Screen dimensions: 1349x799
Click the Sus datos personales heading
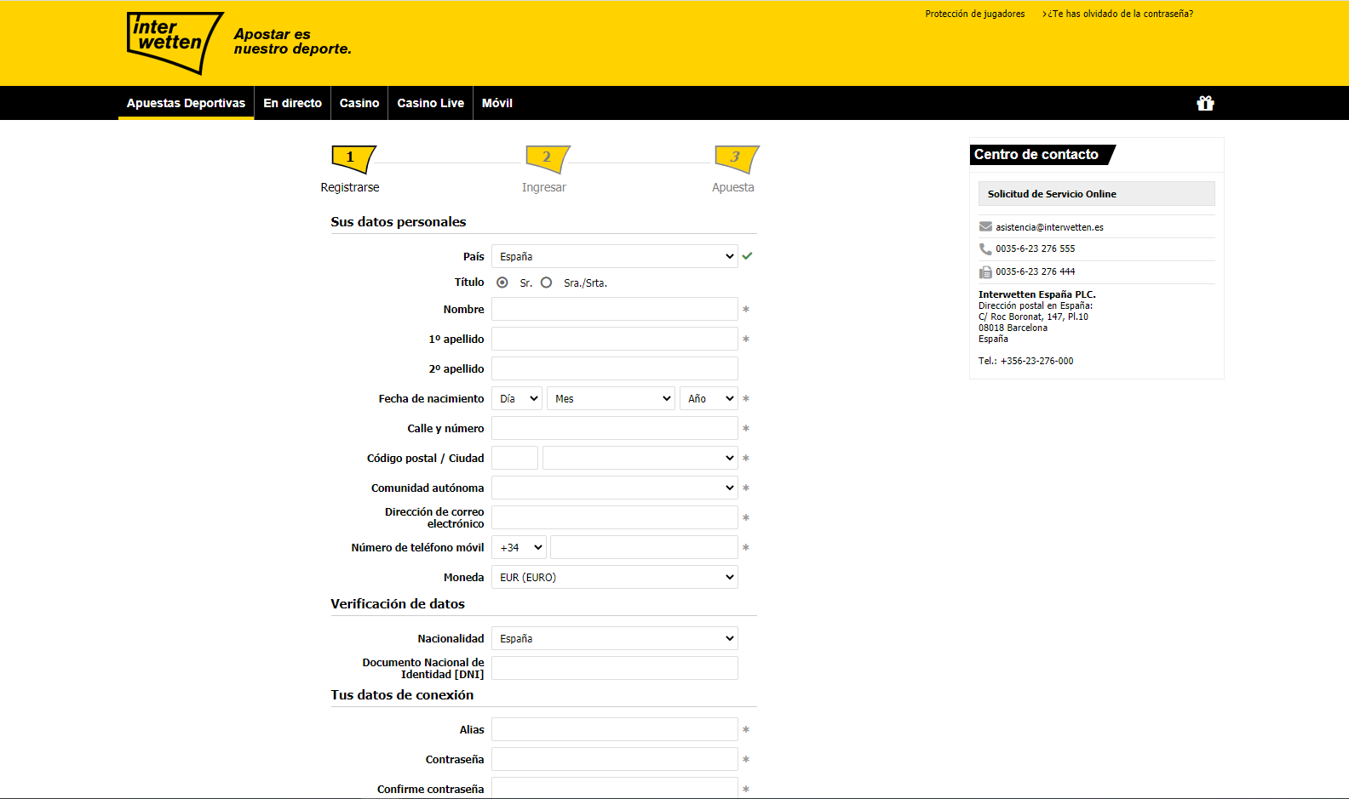(x=399, y=221)
